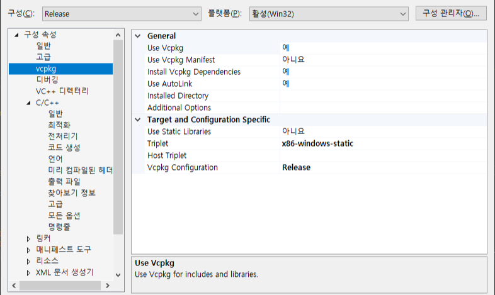
Task: Select 일반 under 구성 속성
Action: tap(43, 46)
